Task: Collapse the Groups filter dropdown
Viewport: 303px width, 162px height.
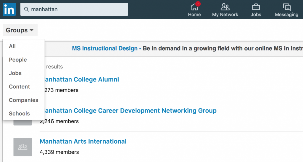Action: coord(20,30)
